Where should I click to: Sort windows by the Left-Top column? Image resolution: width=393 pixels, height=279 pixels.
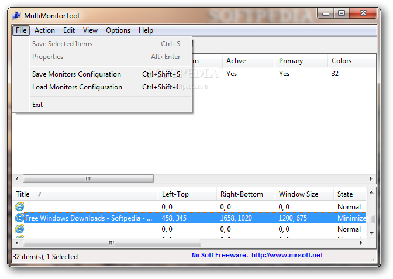pos(187,194)
